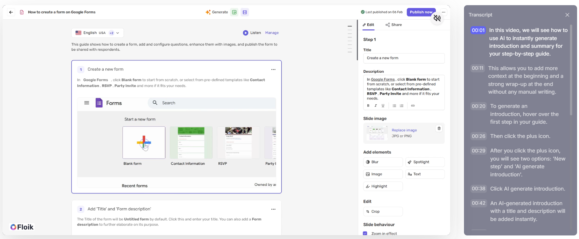This screenshot has width=579, height=239.
Task: Select step 2 heading "Add 'Title' and 'Form description'"
Action: 119,209
